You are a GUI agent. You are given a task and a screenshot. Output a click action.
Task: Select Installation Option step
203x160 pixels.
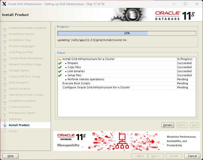[x=21, y=34]
